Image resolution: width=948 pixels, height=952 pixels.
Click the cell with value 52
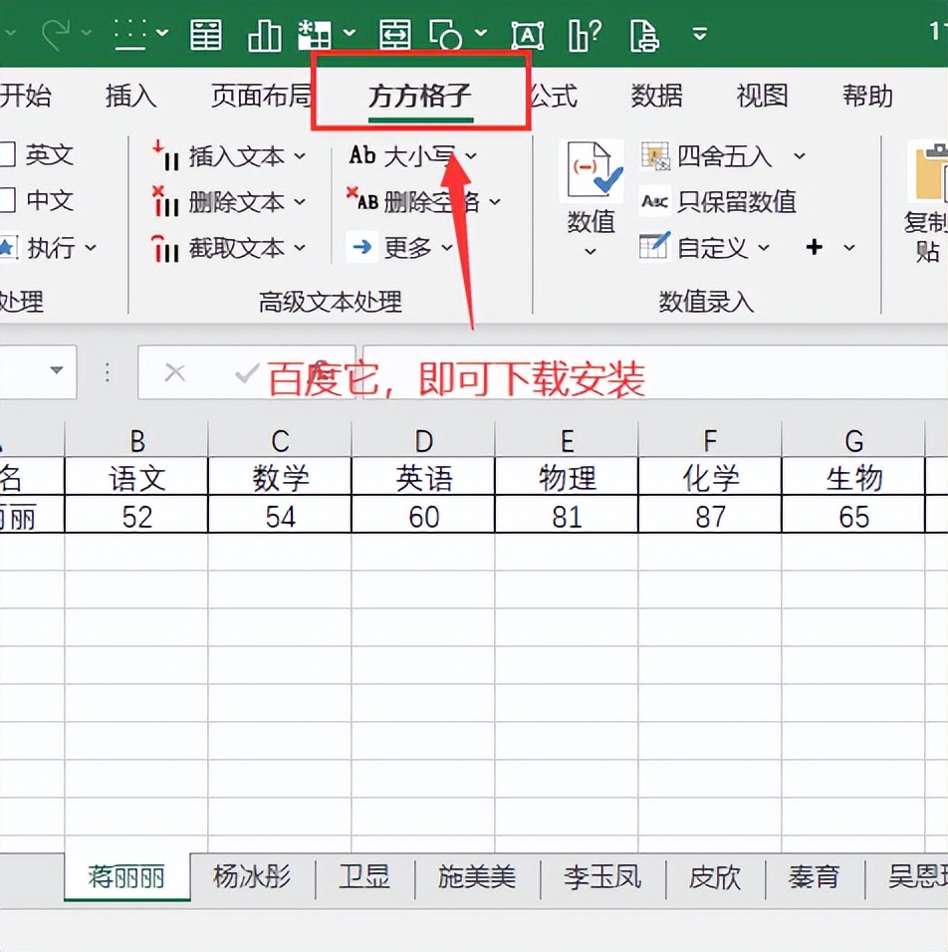[136, 515]
